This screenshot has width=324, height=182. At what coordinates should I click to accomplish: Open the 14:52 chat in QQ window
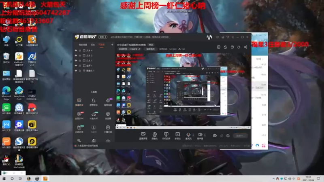(260, 66)
